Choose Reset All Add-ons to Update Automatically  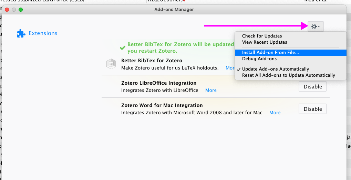pyautogui.click(x=288, y=75)
